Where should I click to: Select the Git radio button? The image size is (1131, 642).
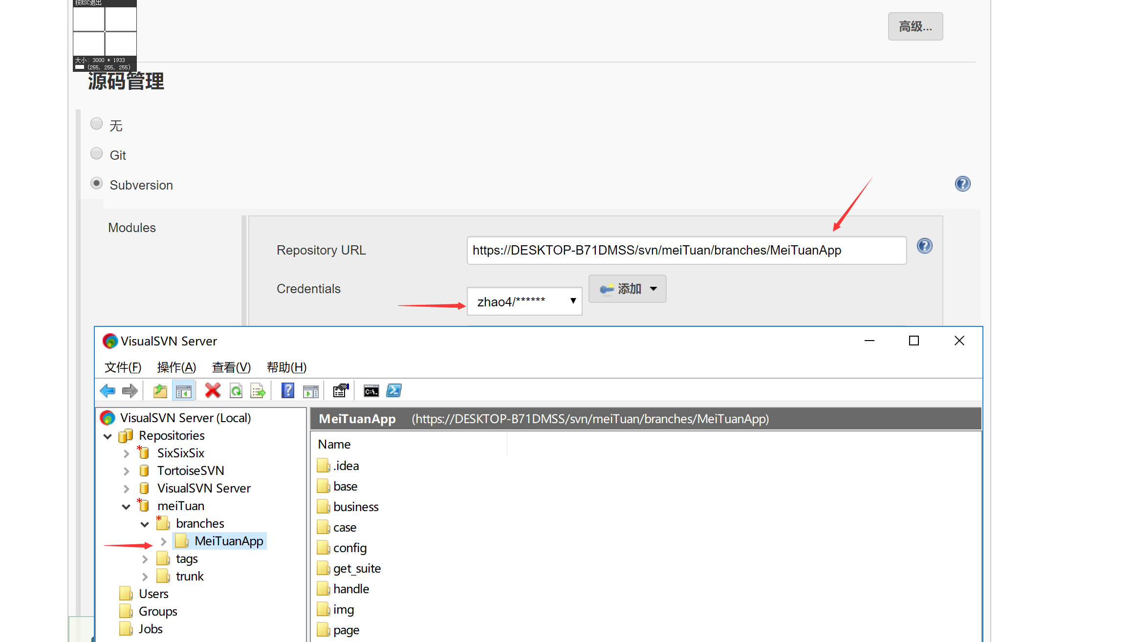tap(96, 153)
